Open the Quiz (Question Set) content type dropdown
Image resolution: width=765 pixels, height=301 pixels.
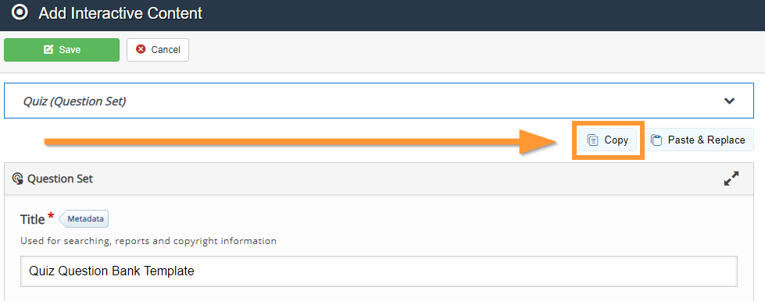click(x=379, y=101)
